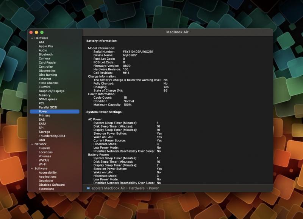Choose Controller from the hardware list

tap(46, 67)
